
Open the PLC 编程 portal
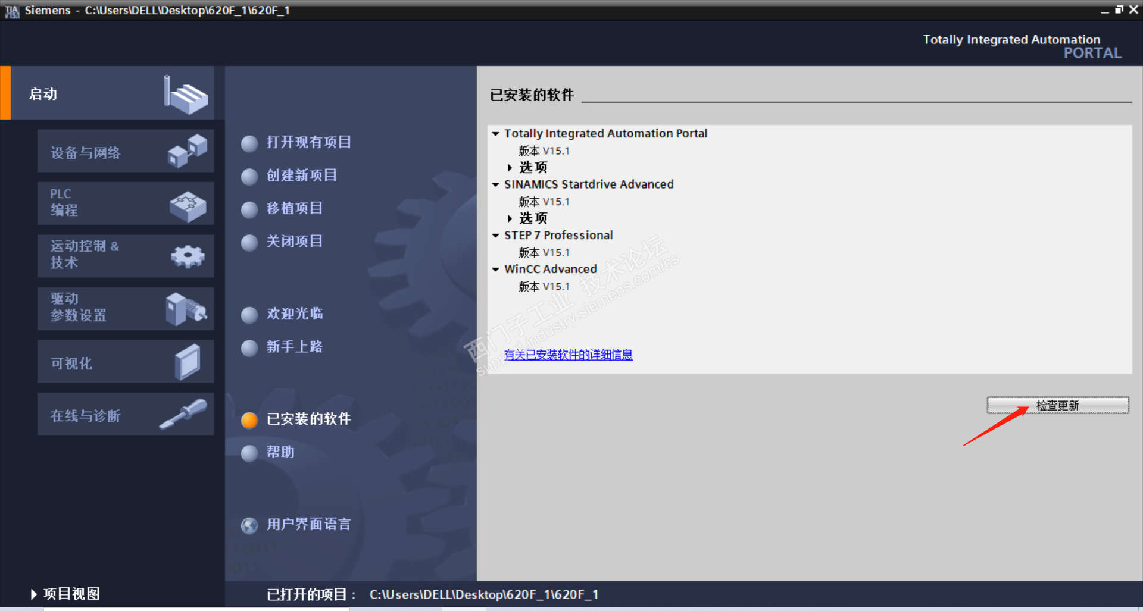pyautogui.click(x=126, y=203)
